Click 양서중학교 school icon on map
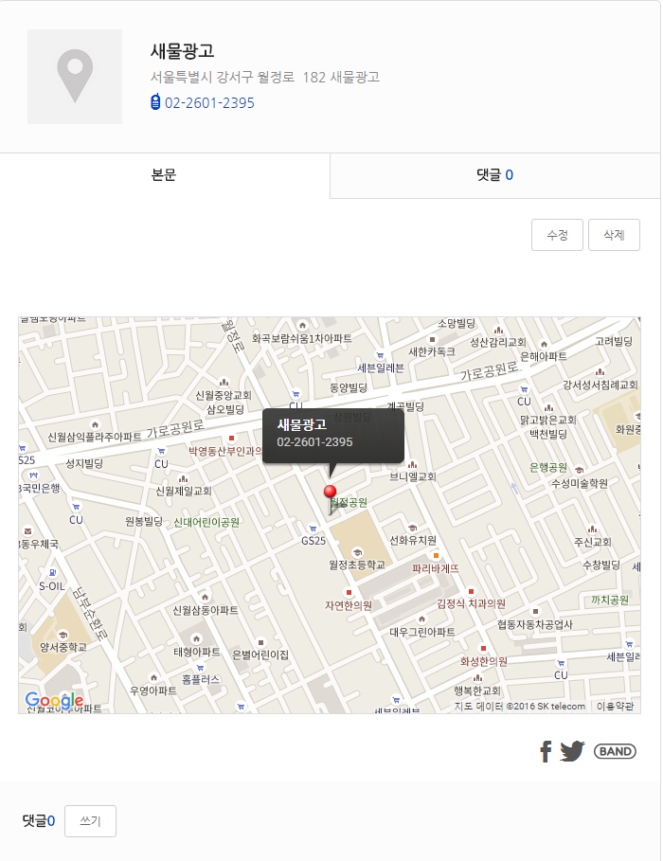The image size is (663, 861). 63,635
